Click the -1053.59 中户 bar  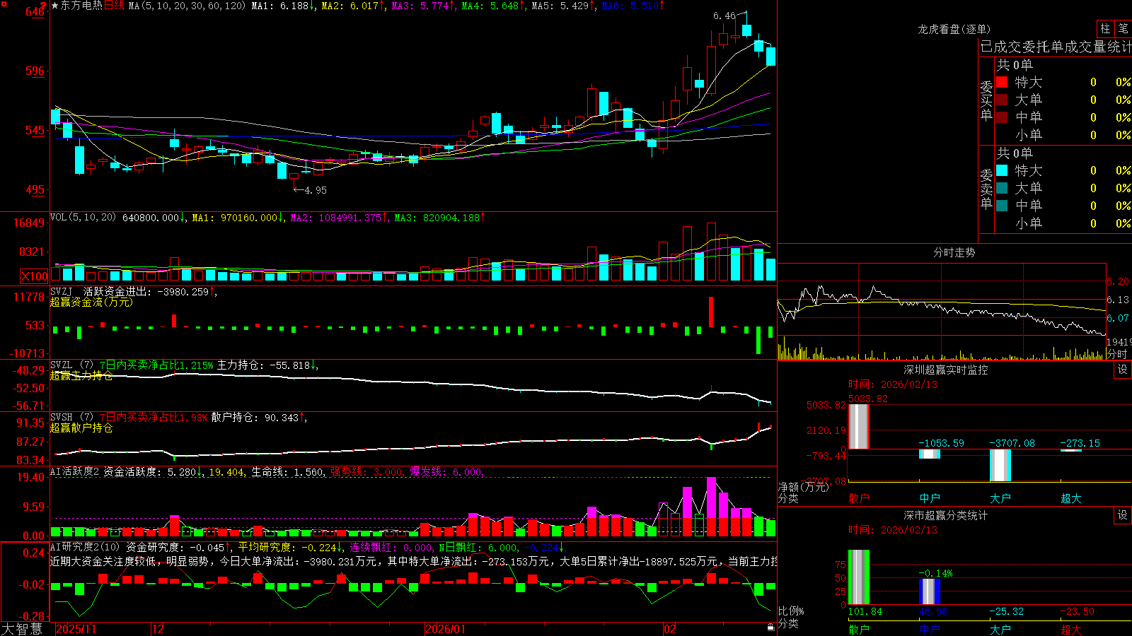(930, 454)
